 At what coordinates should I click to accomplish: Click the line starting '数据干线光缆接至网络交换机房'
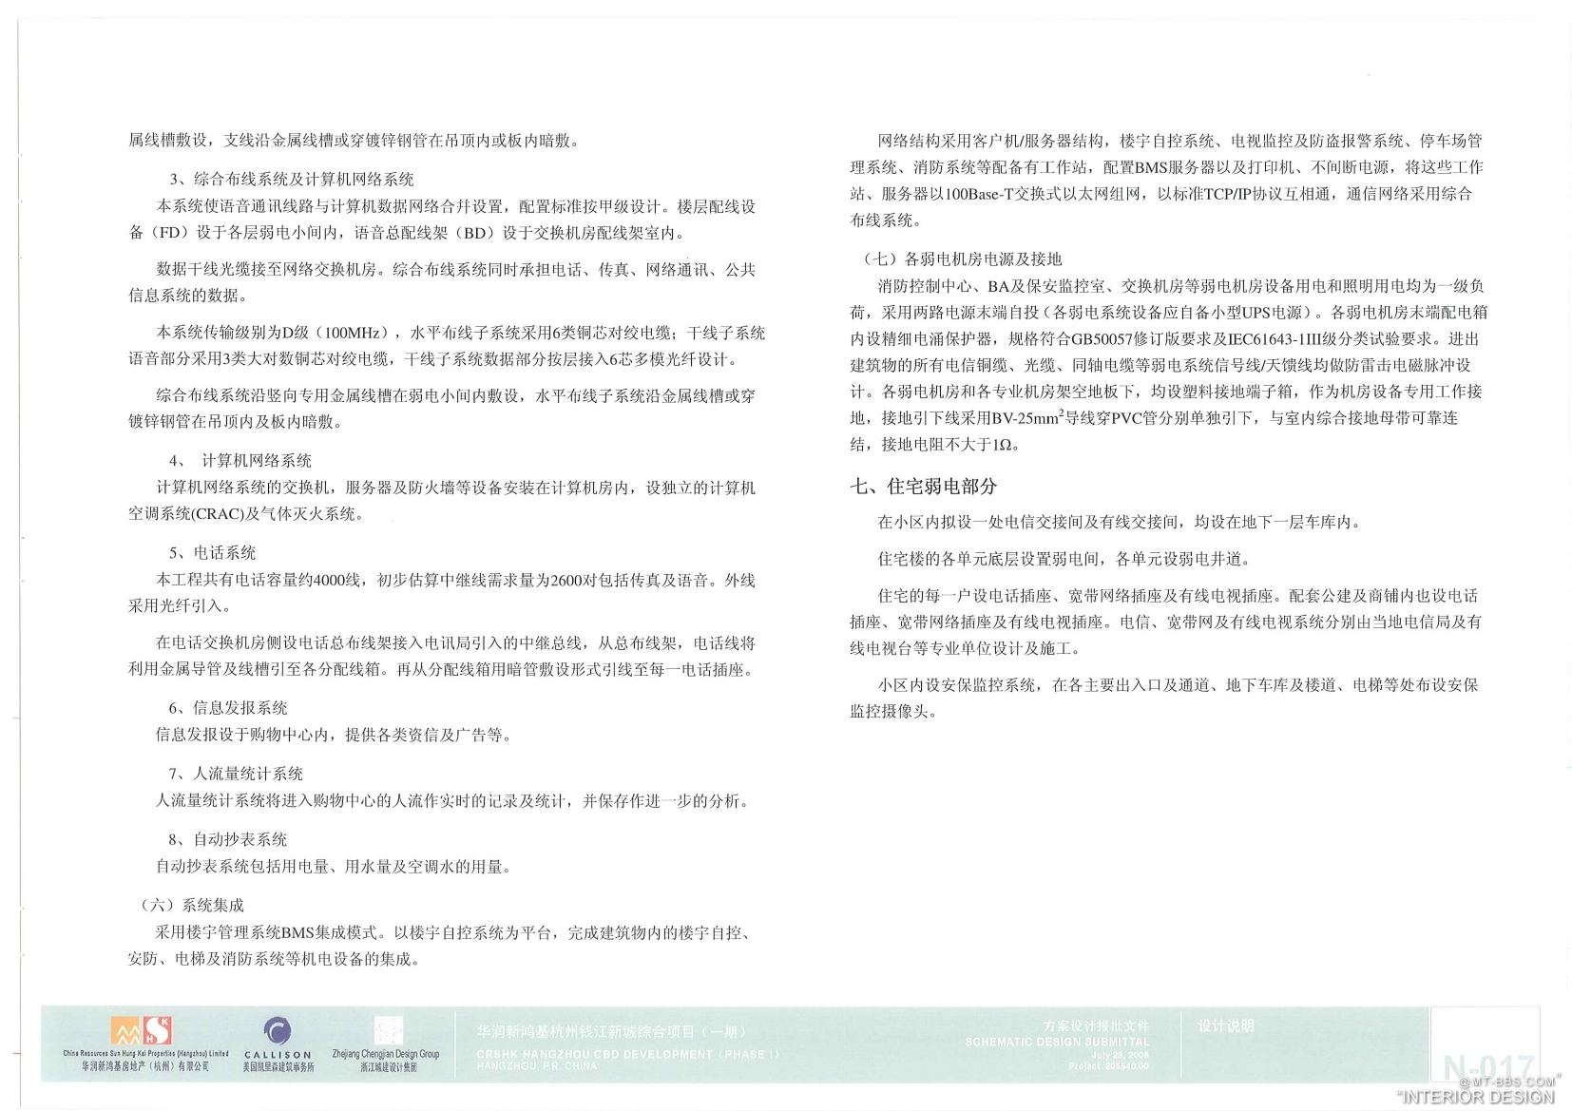(455, 270)
